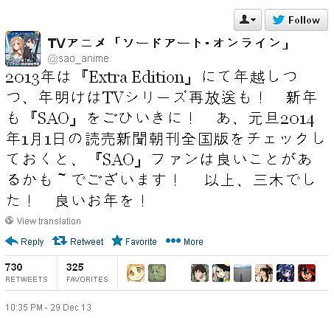Click View translation
This screenshot has width=334, height=318.
tap(49, 221)
